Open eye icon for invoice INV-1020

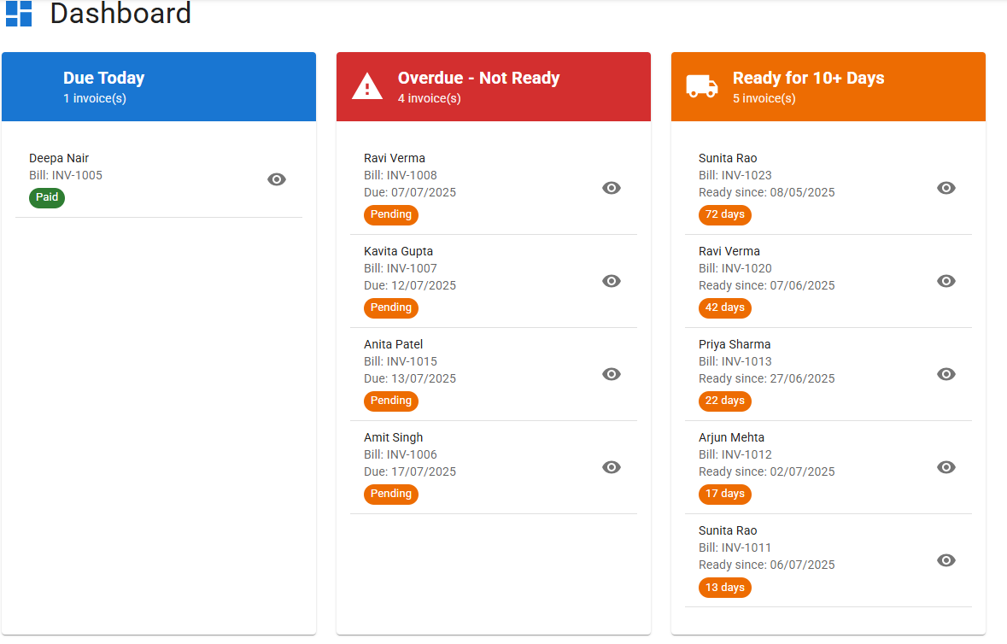click(946, 281)
